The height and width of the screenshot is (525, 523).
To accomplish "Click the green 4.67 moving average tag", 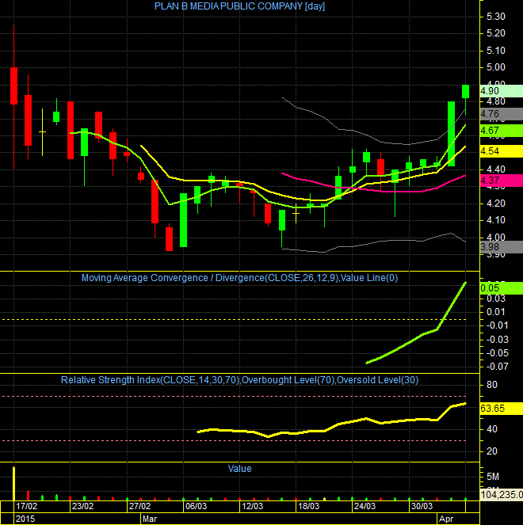I will 502,131.
